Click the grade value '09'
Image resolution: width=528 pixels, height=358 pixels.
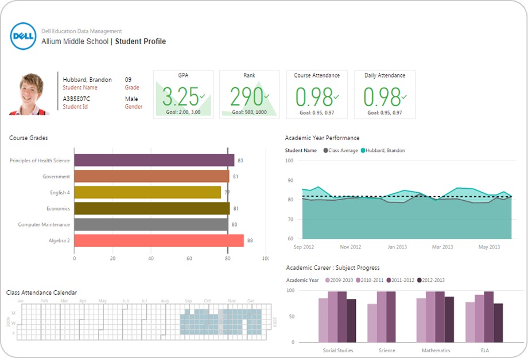[129, 80]
